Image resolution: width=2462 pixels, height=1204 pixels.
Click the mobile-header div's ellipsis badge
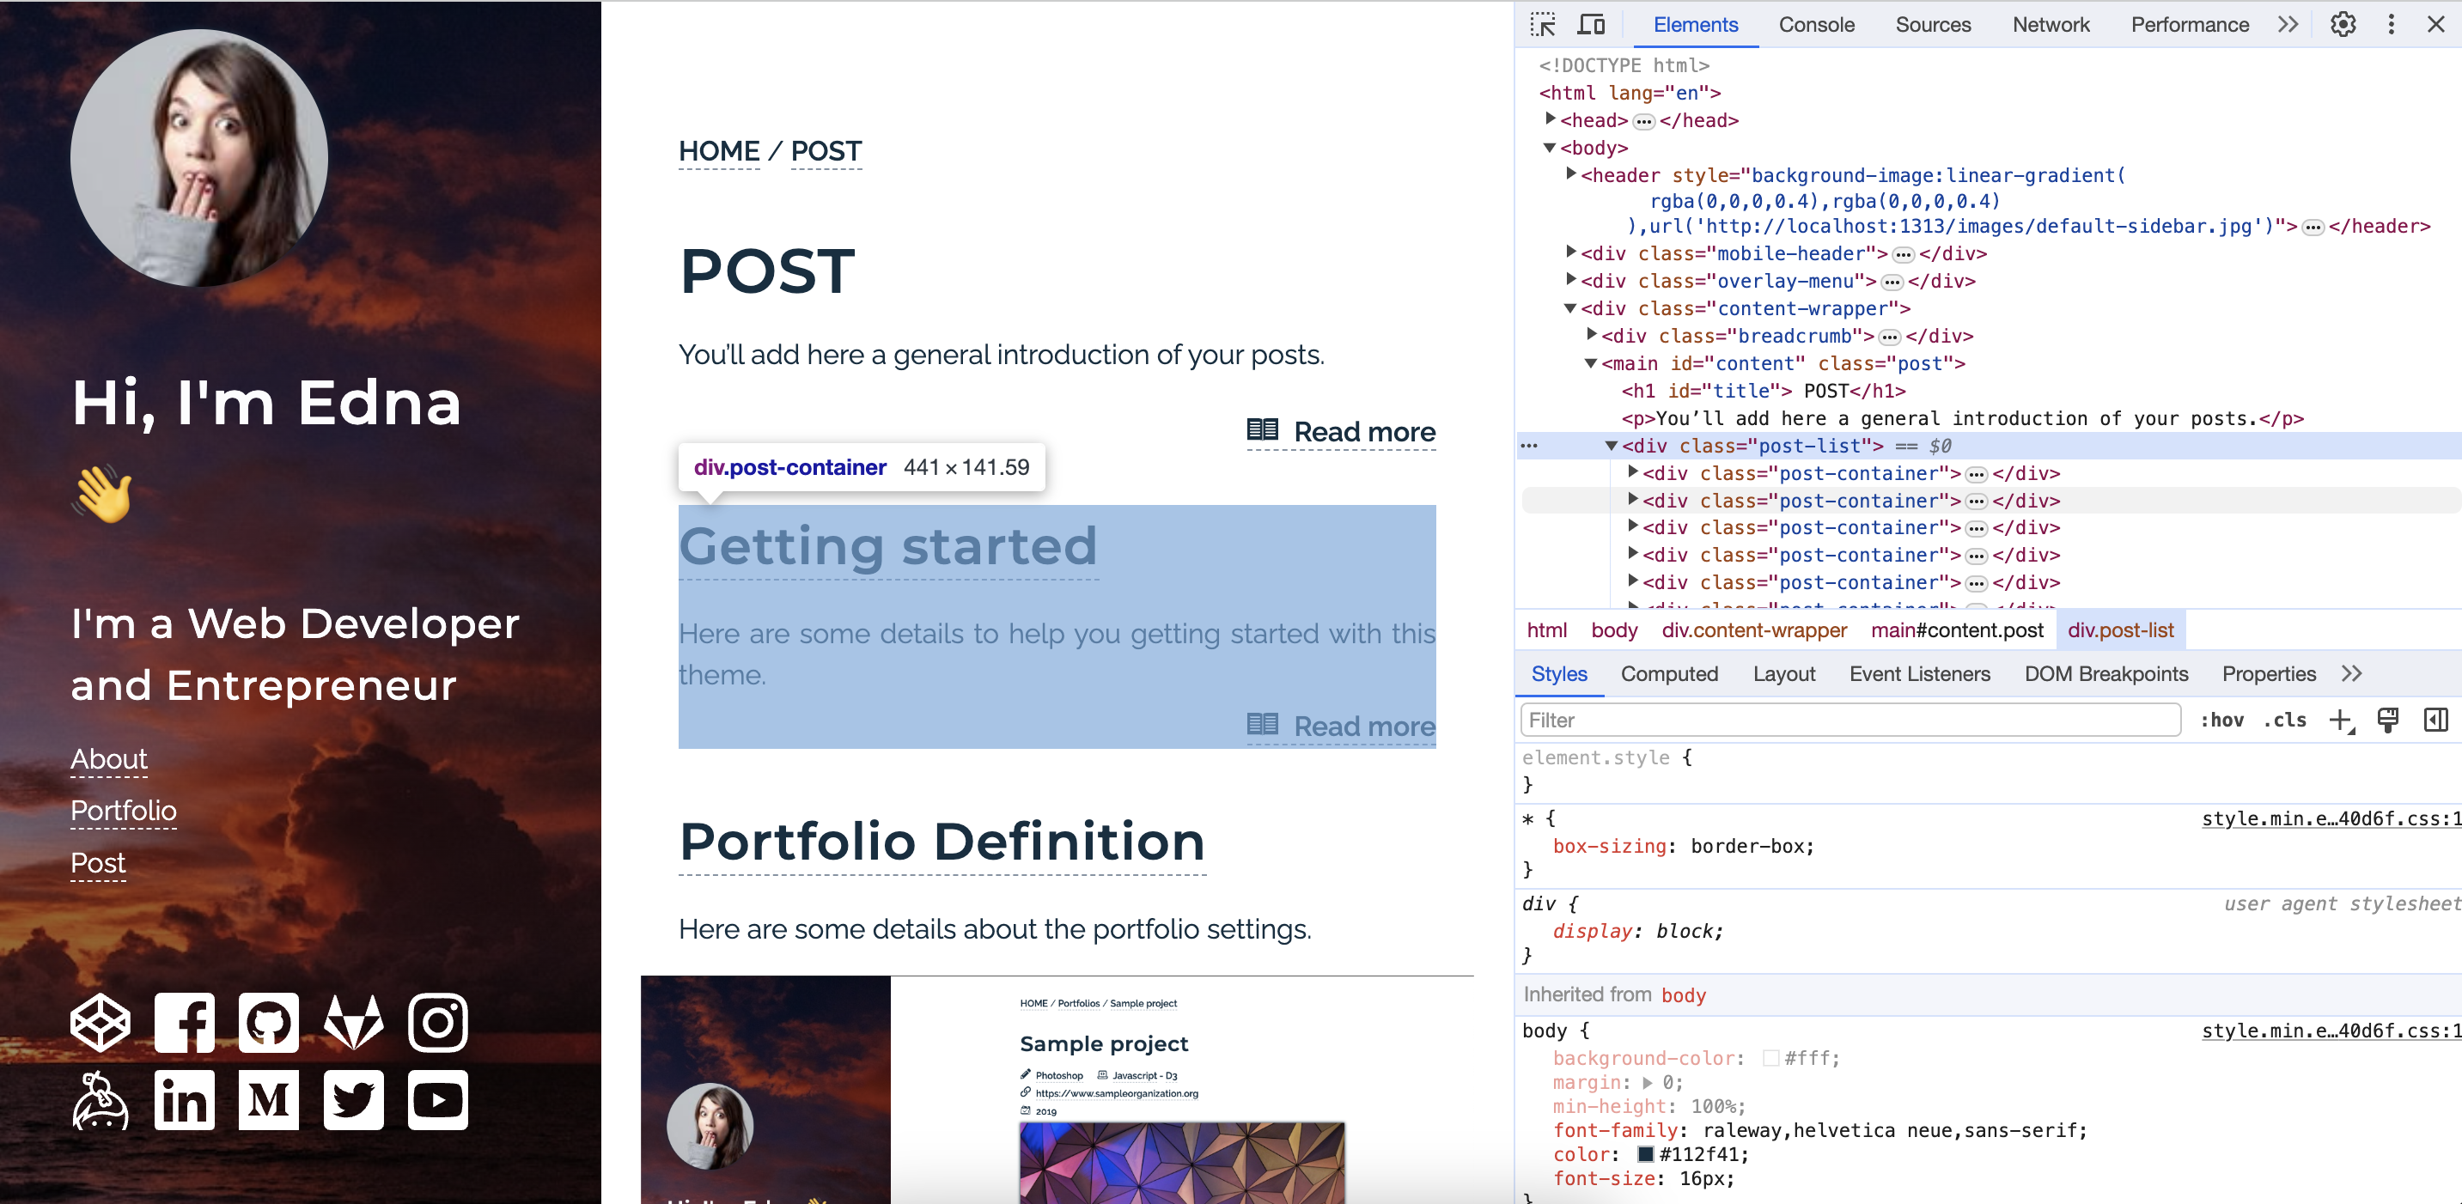coord(1903,255)
